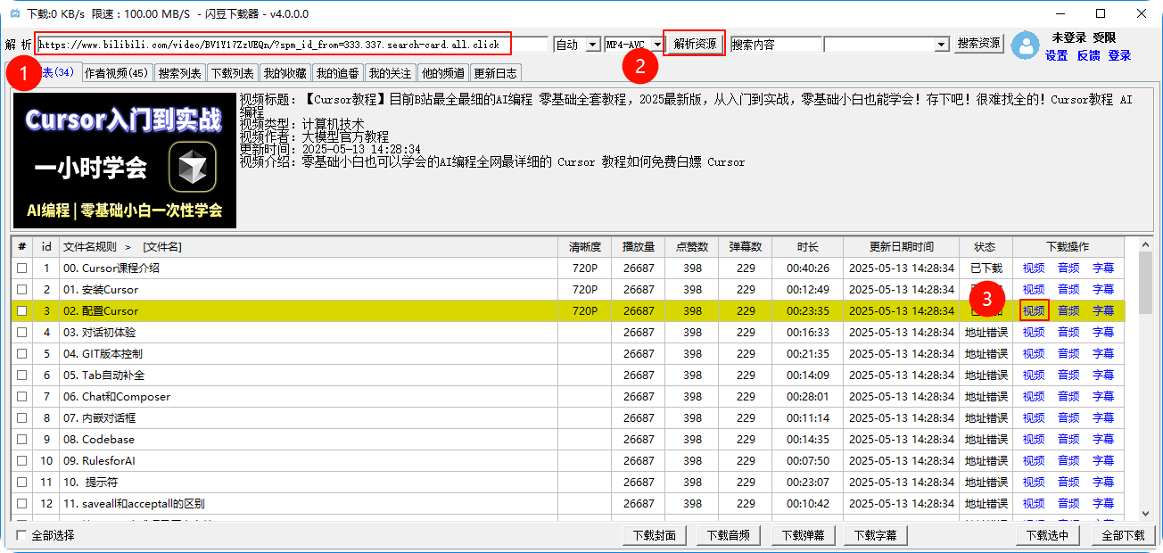1163x553 pixels.
Task: Click the 播放量 column header
Action: point(639,247)
